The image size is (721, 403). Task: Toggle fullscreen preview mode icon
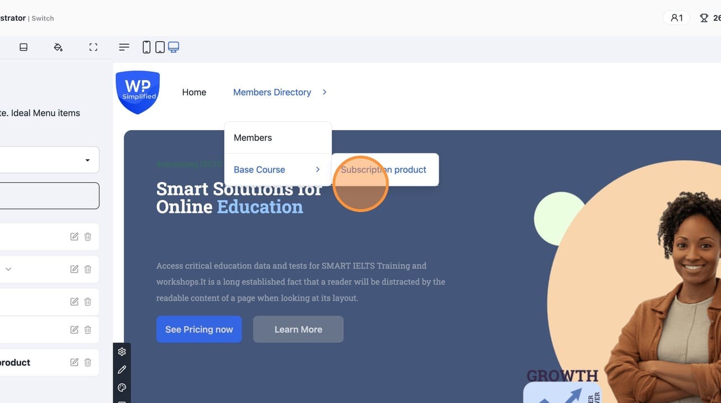coord(93,47)
